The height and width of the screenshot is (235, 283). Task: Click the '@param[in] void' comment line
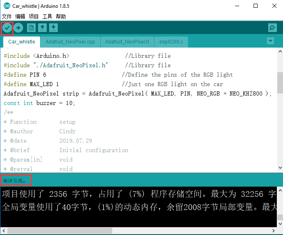[x=38, y=160]
